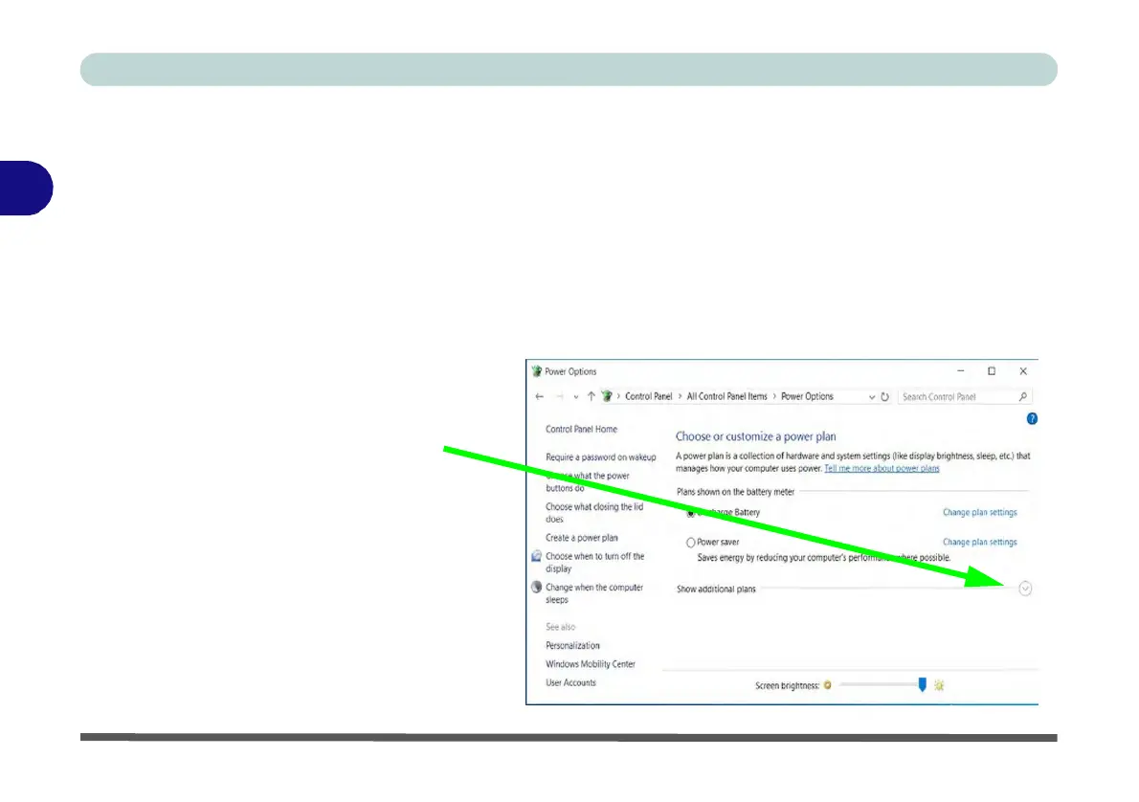Open Change when the computer sleeps
1139x802 pixels.
click(594, 593)
